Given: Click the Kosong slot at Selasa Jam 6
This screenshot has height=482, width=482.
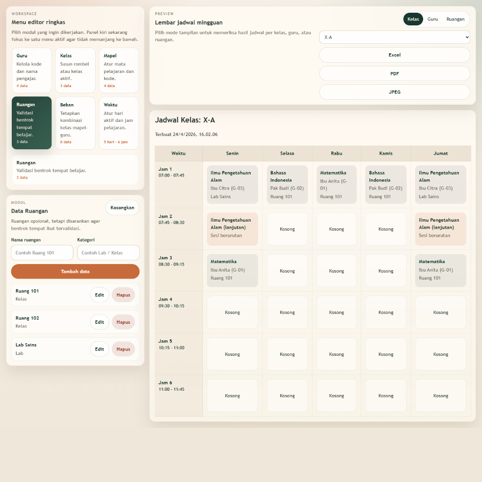Looking at the screenshot, I should pyautogui.click(x=287, y=395).
